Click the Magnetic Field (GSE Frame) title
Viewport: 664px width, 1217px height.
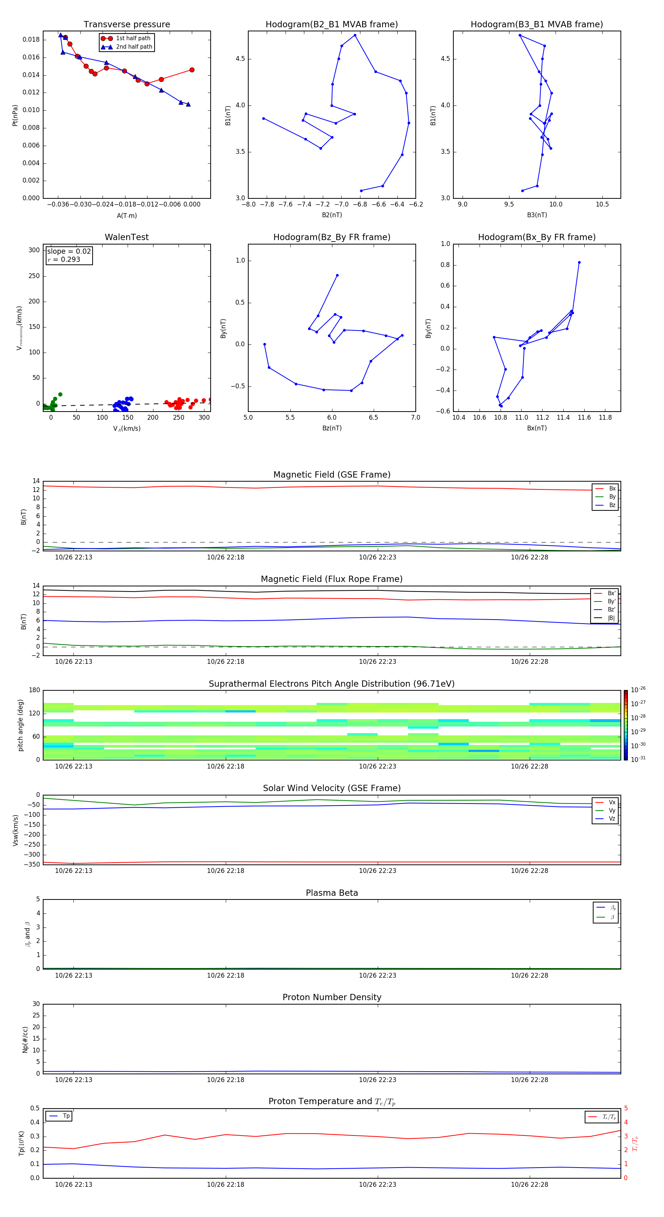point(332,475)
